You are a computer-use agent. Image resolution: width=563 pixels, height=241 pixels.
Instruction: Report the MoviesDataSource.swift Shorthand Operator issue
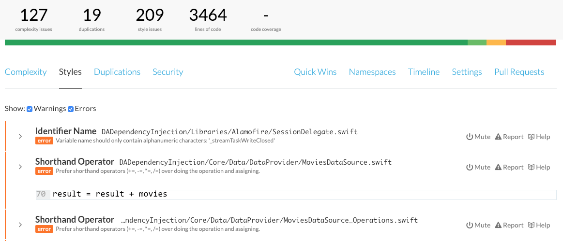[x=509, y=167]
